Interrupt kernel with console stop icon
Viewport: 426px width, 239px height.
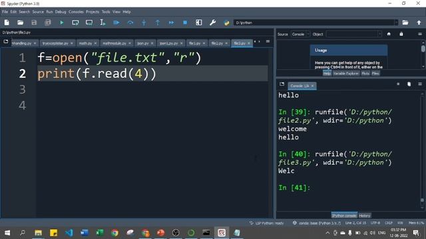click(x=398, y=84)
